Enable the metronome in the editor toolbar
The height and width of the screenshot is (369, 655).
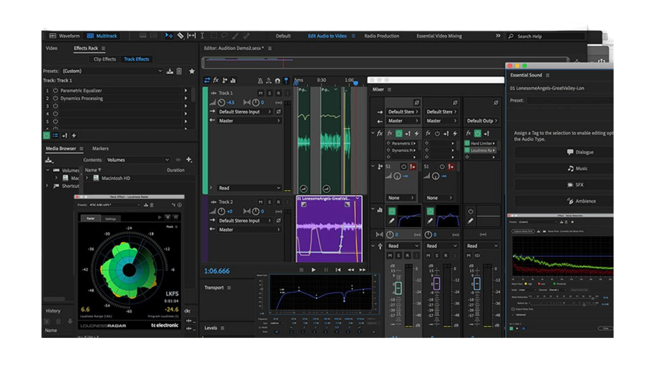pos(261,81)
